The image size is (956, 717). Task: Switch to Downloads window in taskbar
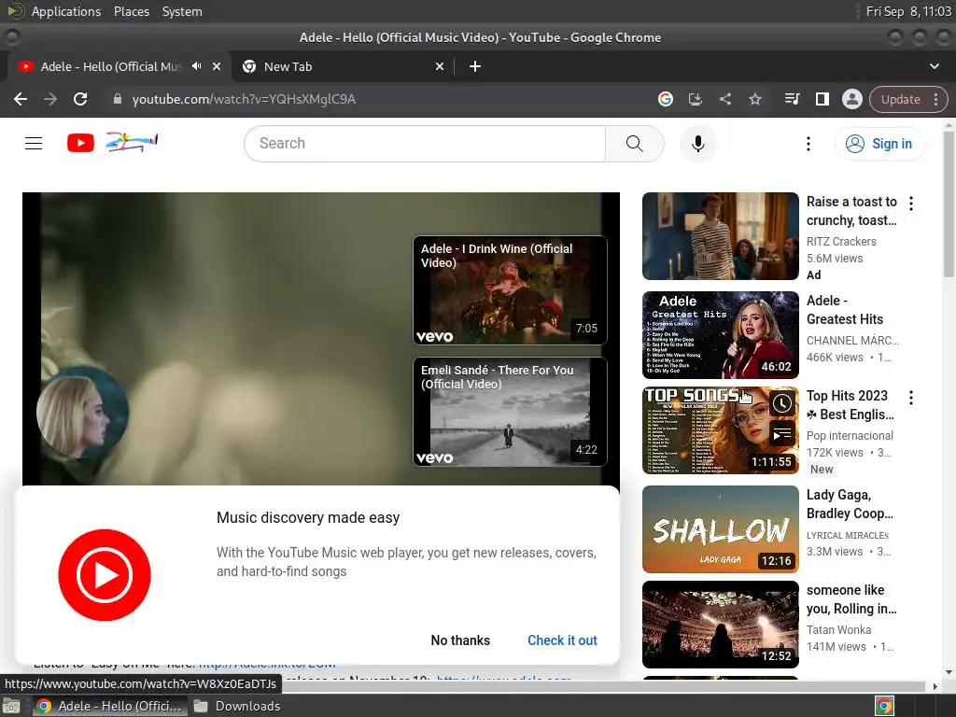click(236, 706)
